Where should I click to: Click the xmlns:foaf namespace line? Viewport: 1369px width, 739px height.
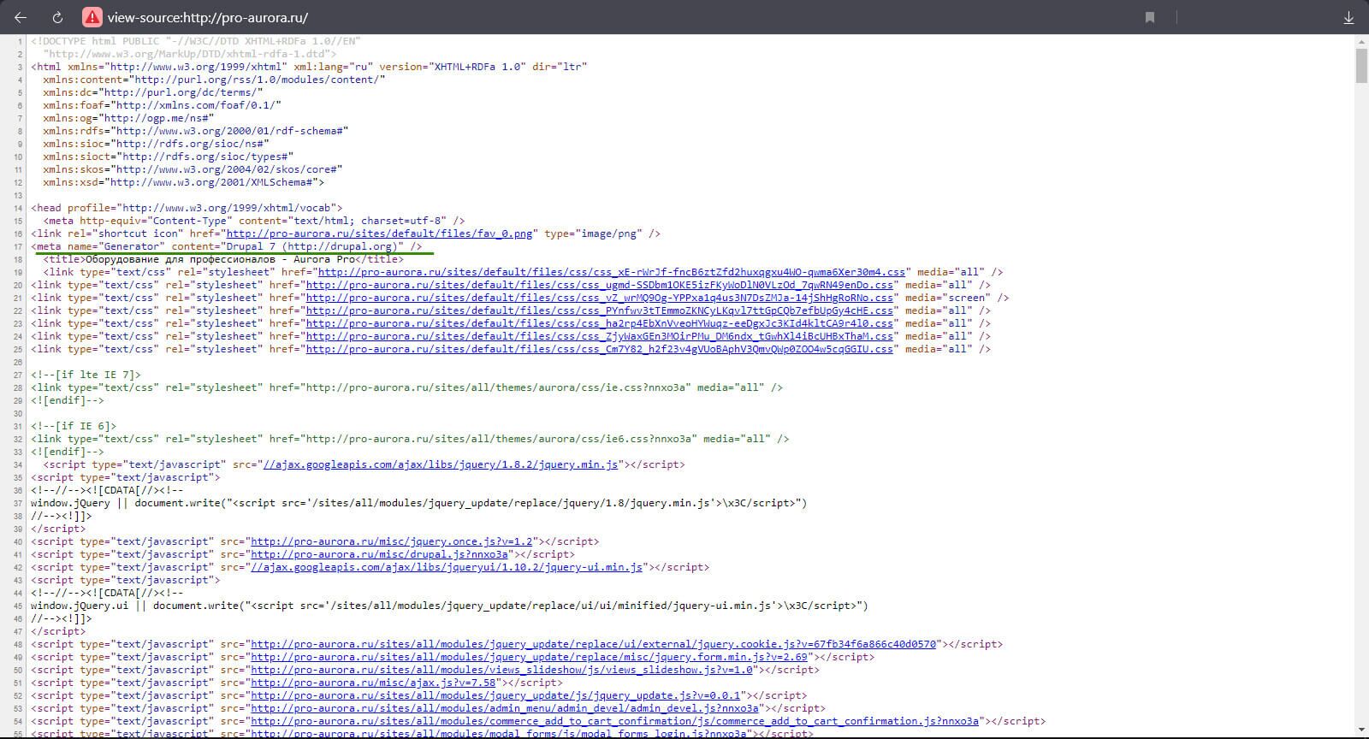tap(162, 105)
